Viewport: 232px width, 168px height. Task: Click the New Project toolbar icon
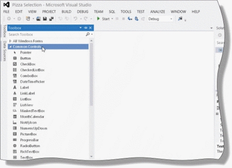(x=28, y=19)
